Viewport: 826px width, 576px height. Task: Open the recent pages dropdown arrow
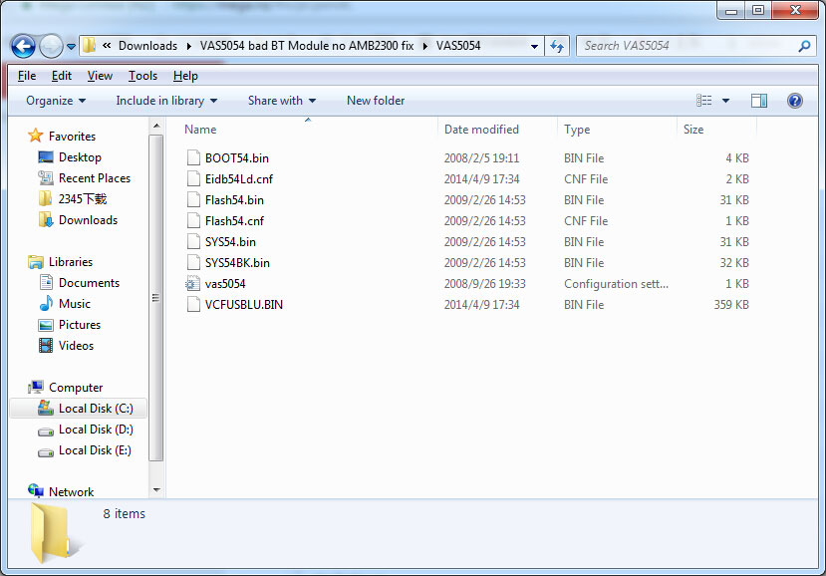click(71, 47)
